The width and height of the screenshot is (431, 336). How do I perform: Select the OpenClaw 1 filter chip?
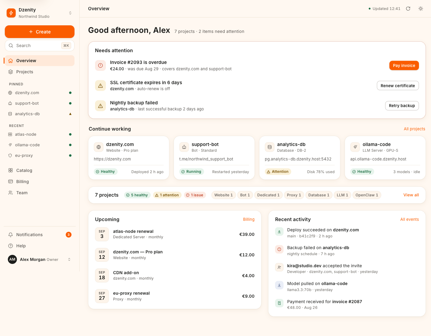point(367,195)
